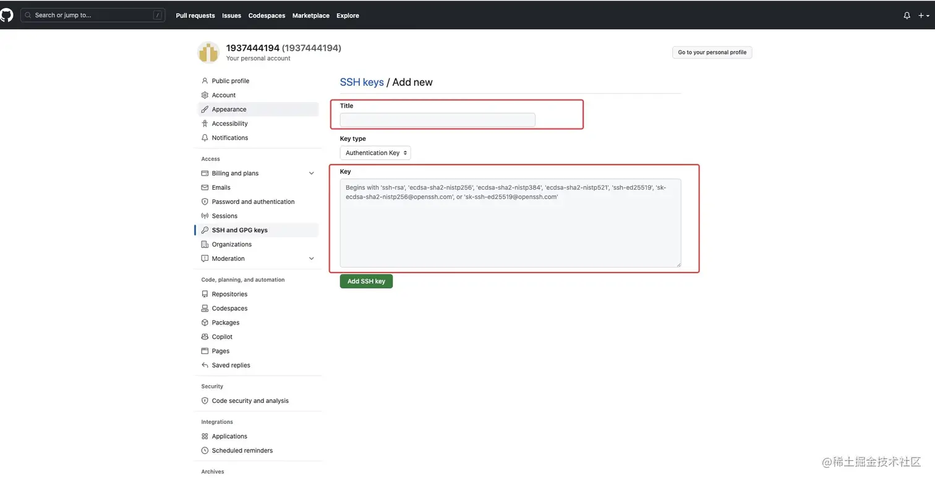Expand the Moderation chevron

pyautogui.click(x=311, y=258)
